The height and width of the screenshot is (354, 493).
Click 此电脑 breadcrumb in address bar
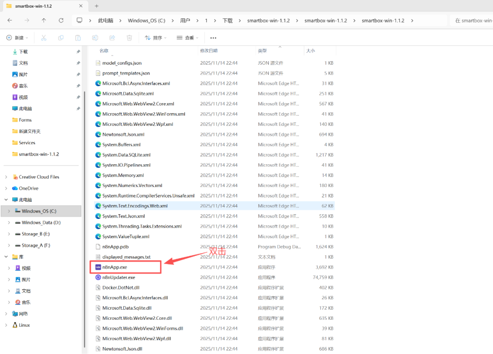[x=105, y=21]
